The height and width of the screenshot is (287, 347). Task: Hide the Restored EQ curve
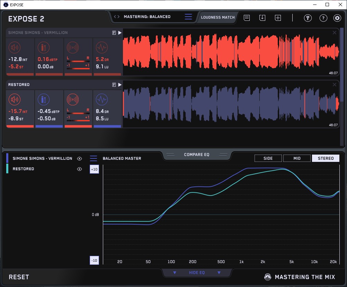point(79,169)
